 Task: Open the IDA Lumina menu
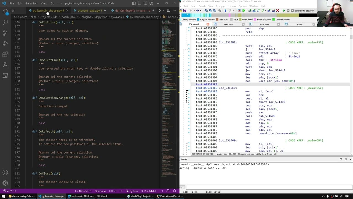point(232,6)
